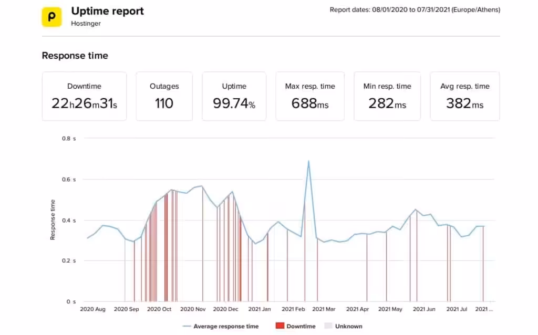
Task: Click the grey Unknown legend swatch
Action: point(328,326)
